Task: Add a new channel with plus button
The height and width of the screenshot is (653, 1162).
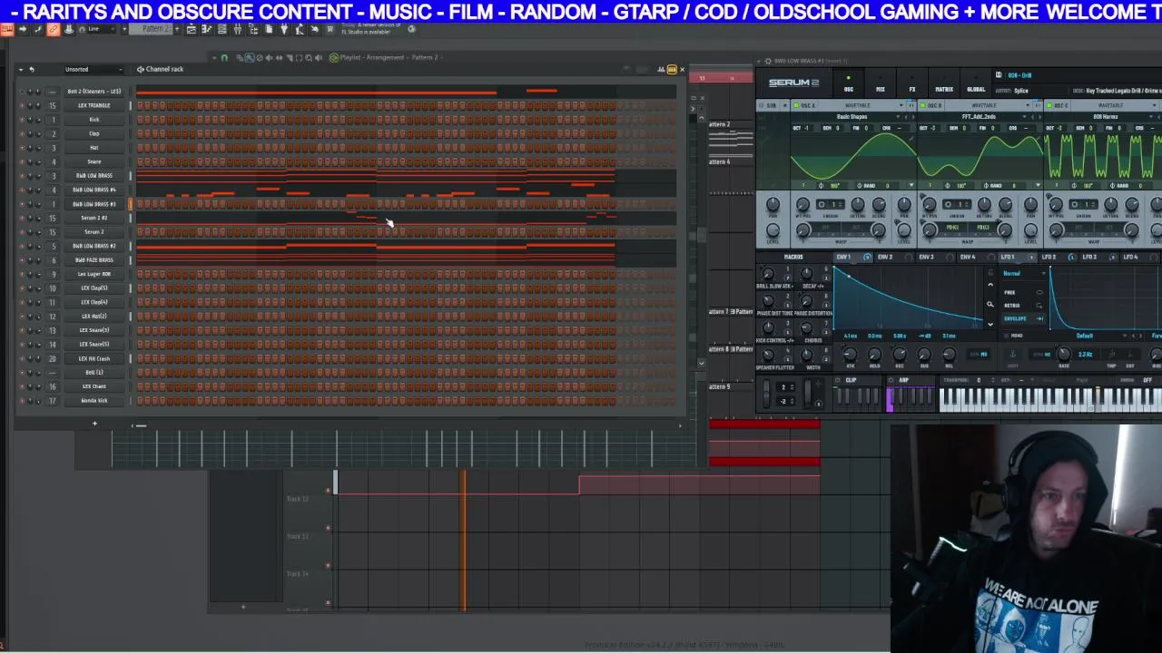Action: pos(94,424)
